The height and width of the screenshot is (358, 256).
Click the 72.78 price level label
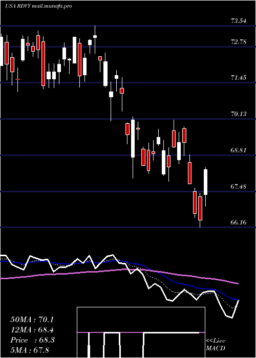click(x=239, y=42)
